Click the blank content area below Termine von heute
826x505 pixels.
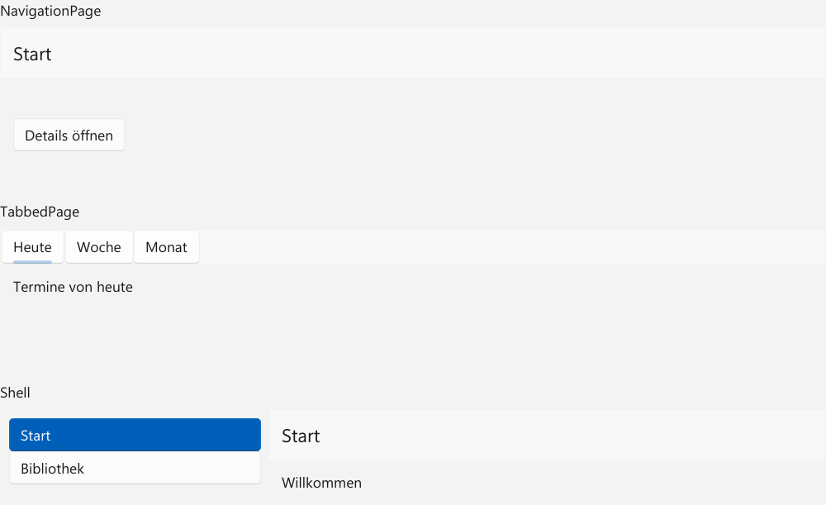click(x=413, y=332)
